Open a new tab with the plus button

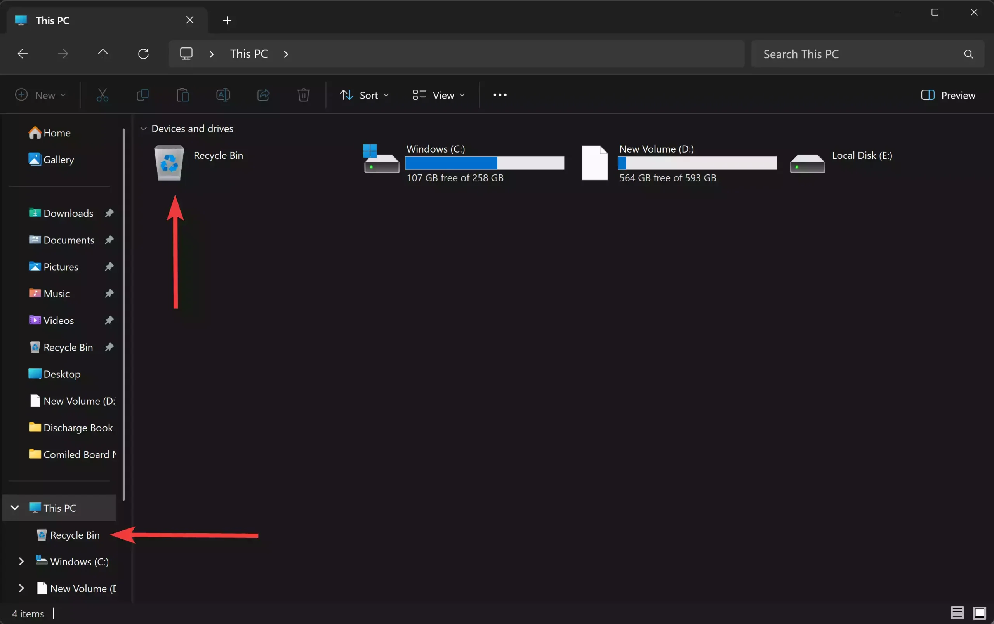pos(226,20)
